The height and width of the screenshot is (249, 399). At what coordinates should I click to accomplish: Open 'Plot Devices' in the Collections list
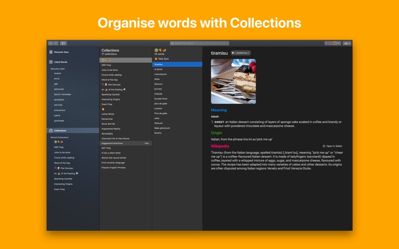tap(111, 85)
